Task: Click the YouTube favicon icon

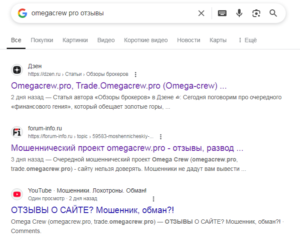Action: (x=17, y=194)
